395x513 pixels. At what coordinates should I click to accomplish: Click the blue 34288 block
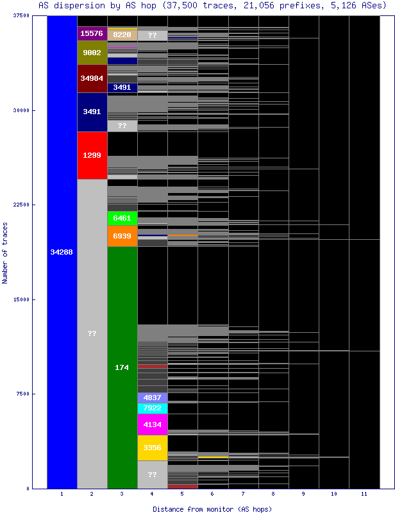point(62,252)
